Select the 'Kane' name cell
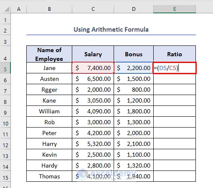The height and width of the screenshot is (188, 213). coord(49,100)
